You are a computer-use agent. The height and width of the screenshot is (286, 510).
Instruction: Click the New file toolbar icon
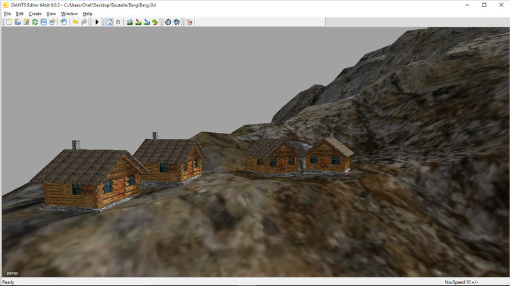click(x=9, y=22)
